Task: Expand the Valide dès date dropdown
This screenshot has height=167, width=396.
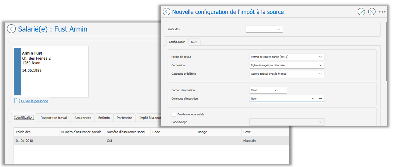Action: pos(279,29)
